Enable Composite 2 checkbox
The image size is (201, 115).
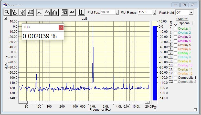pyautogui.click(x=175, y=82)
